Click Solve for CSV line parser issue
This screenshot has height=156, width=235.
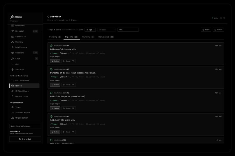(55, 108)
